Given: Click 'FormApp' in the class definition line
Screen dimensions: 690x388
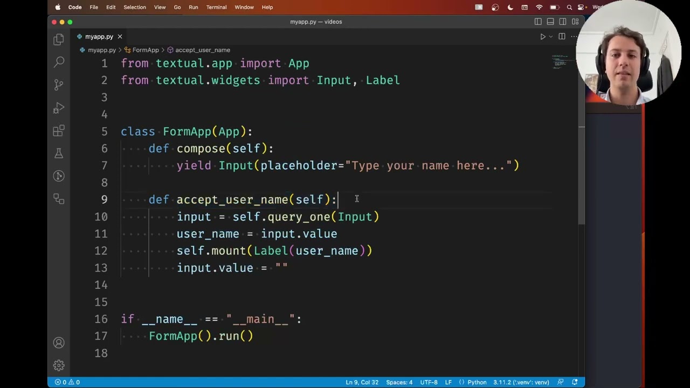Looking at the screenshot, I should click(x=187, y=131).
